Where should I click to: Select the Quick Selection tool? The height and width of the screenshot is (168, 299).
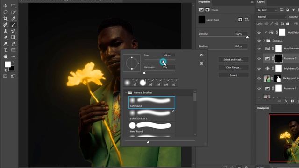(x=14, y=12)
